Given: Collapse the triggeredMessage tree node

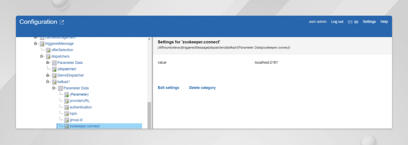Looking at the screenshot, I should 35,44.
